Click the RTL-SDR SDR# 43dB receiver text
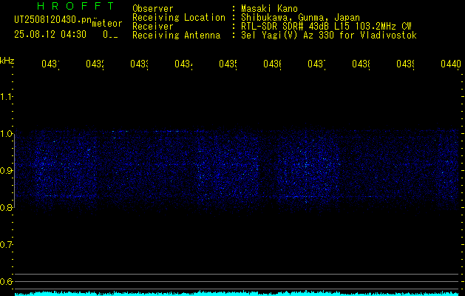 point(326,27)
